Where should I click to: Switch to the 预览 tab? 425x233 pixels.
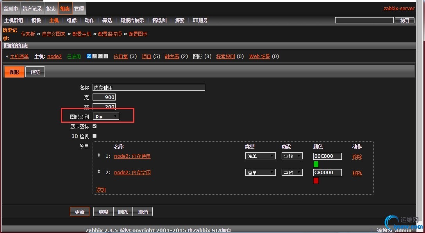(x=35, y=72)
